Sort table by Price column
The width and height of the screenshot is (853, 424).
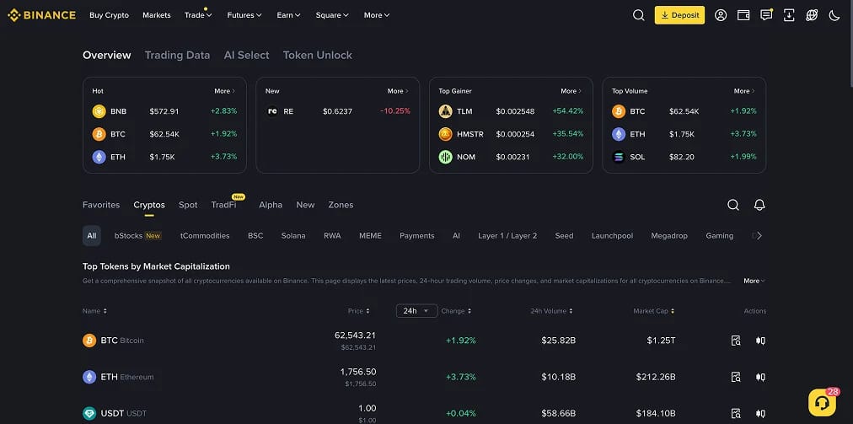tap(359, 311)
